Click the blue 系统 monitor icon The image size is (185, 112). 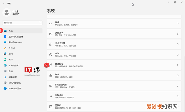click(x=5, y=31)
